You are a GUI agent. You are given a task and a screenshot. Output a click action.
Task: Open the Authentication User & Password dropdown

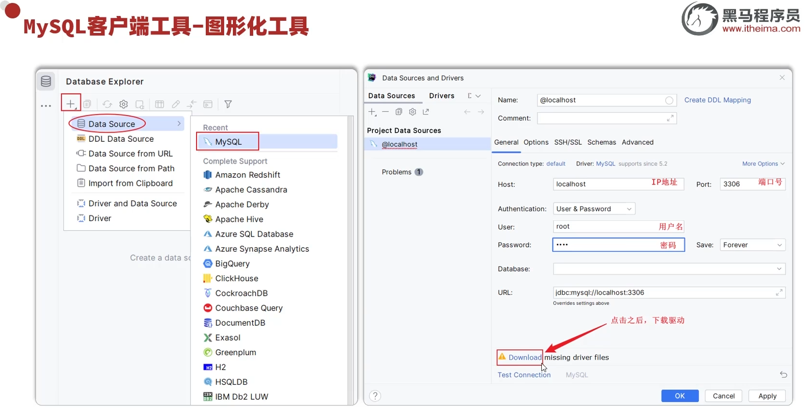click(x=594, y=209)
